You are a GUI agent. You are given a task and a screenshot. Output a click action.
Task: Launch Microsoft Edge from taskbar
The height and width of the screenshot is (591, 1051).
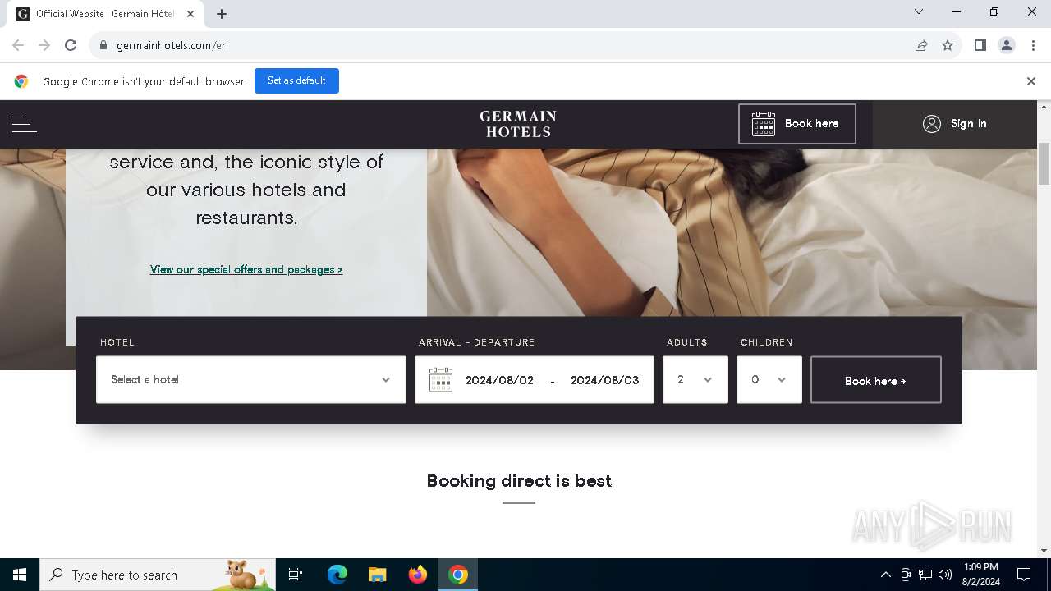[x=337, y=575]
